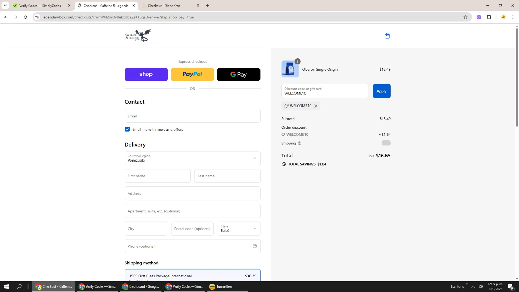
Task: Click the Address field
Action: pos(192,194)
